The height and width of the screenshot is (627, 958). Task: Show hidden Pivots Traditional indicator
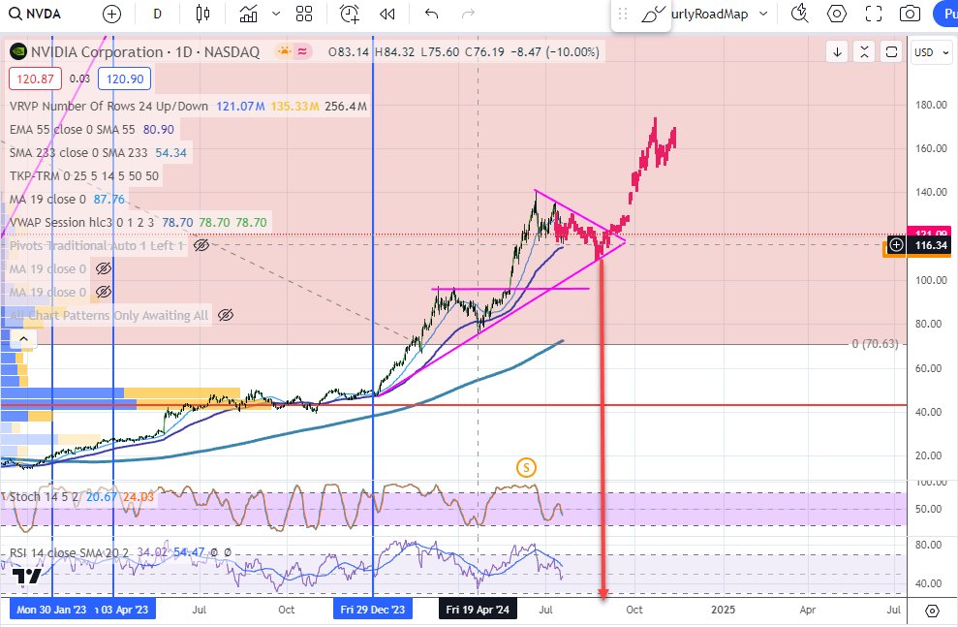click(201, 246)
